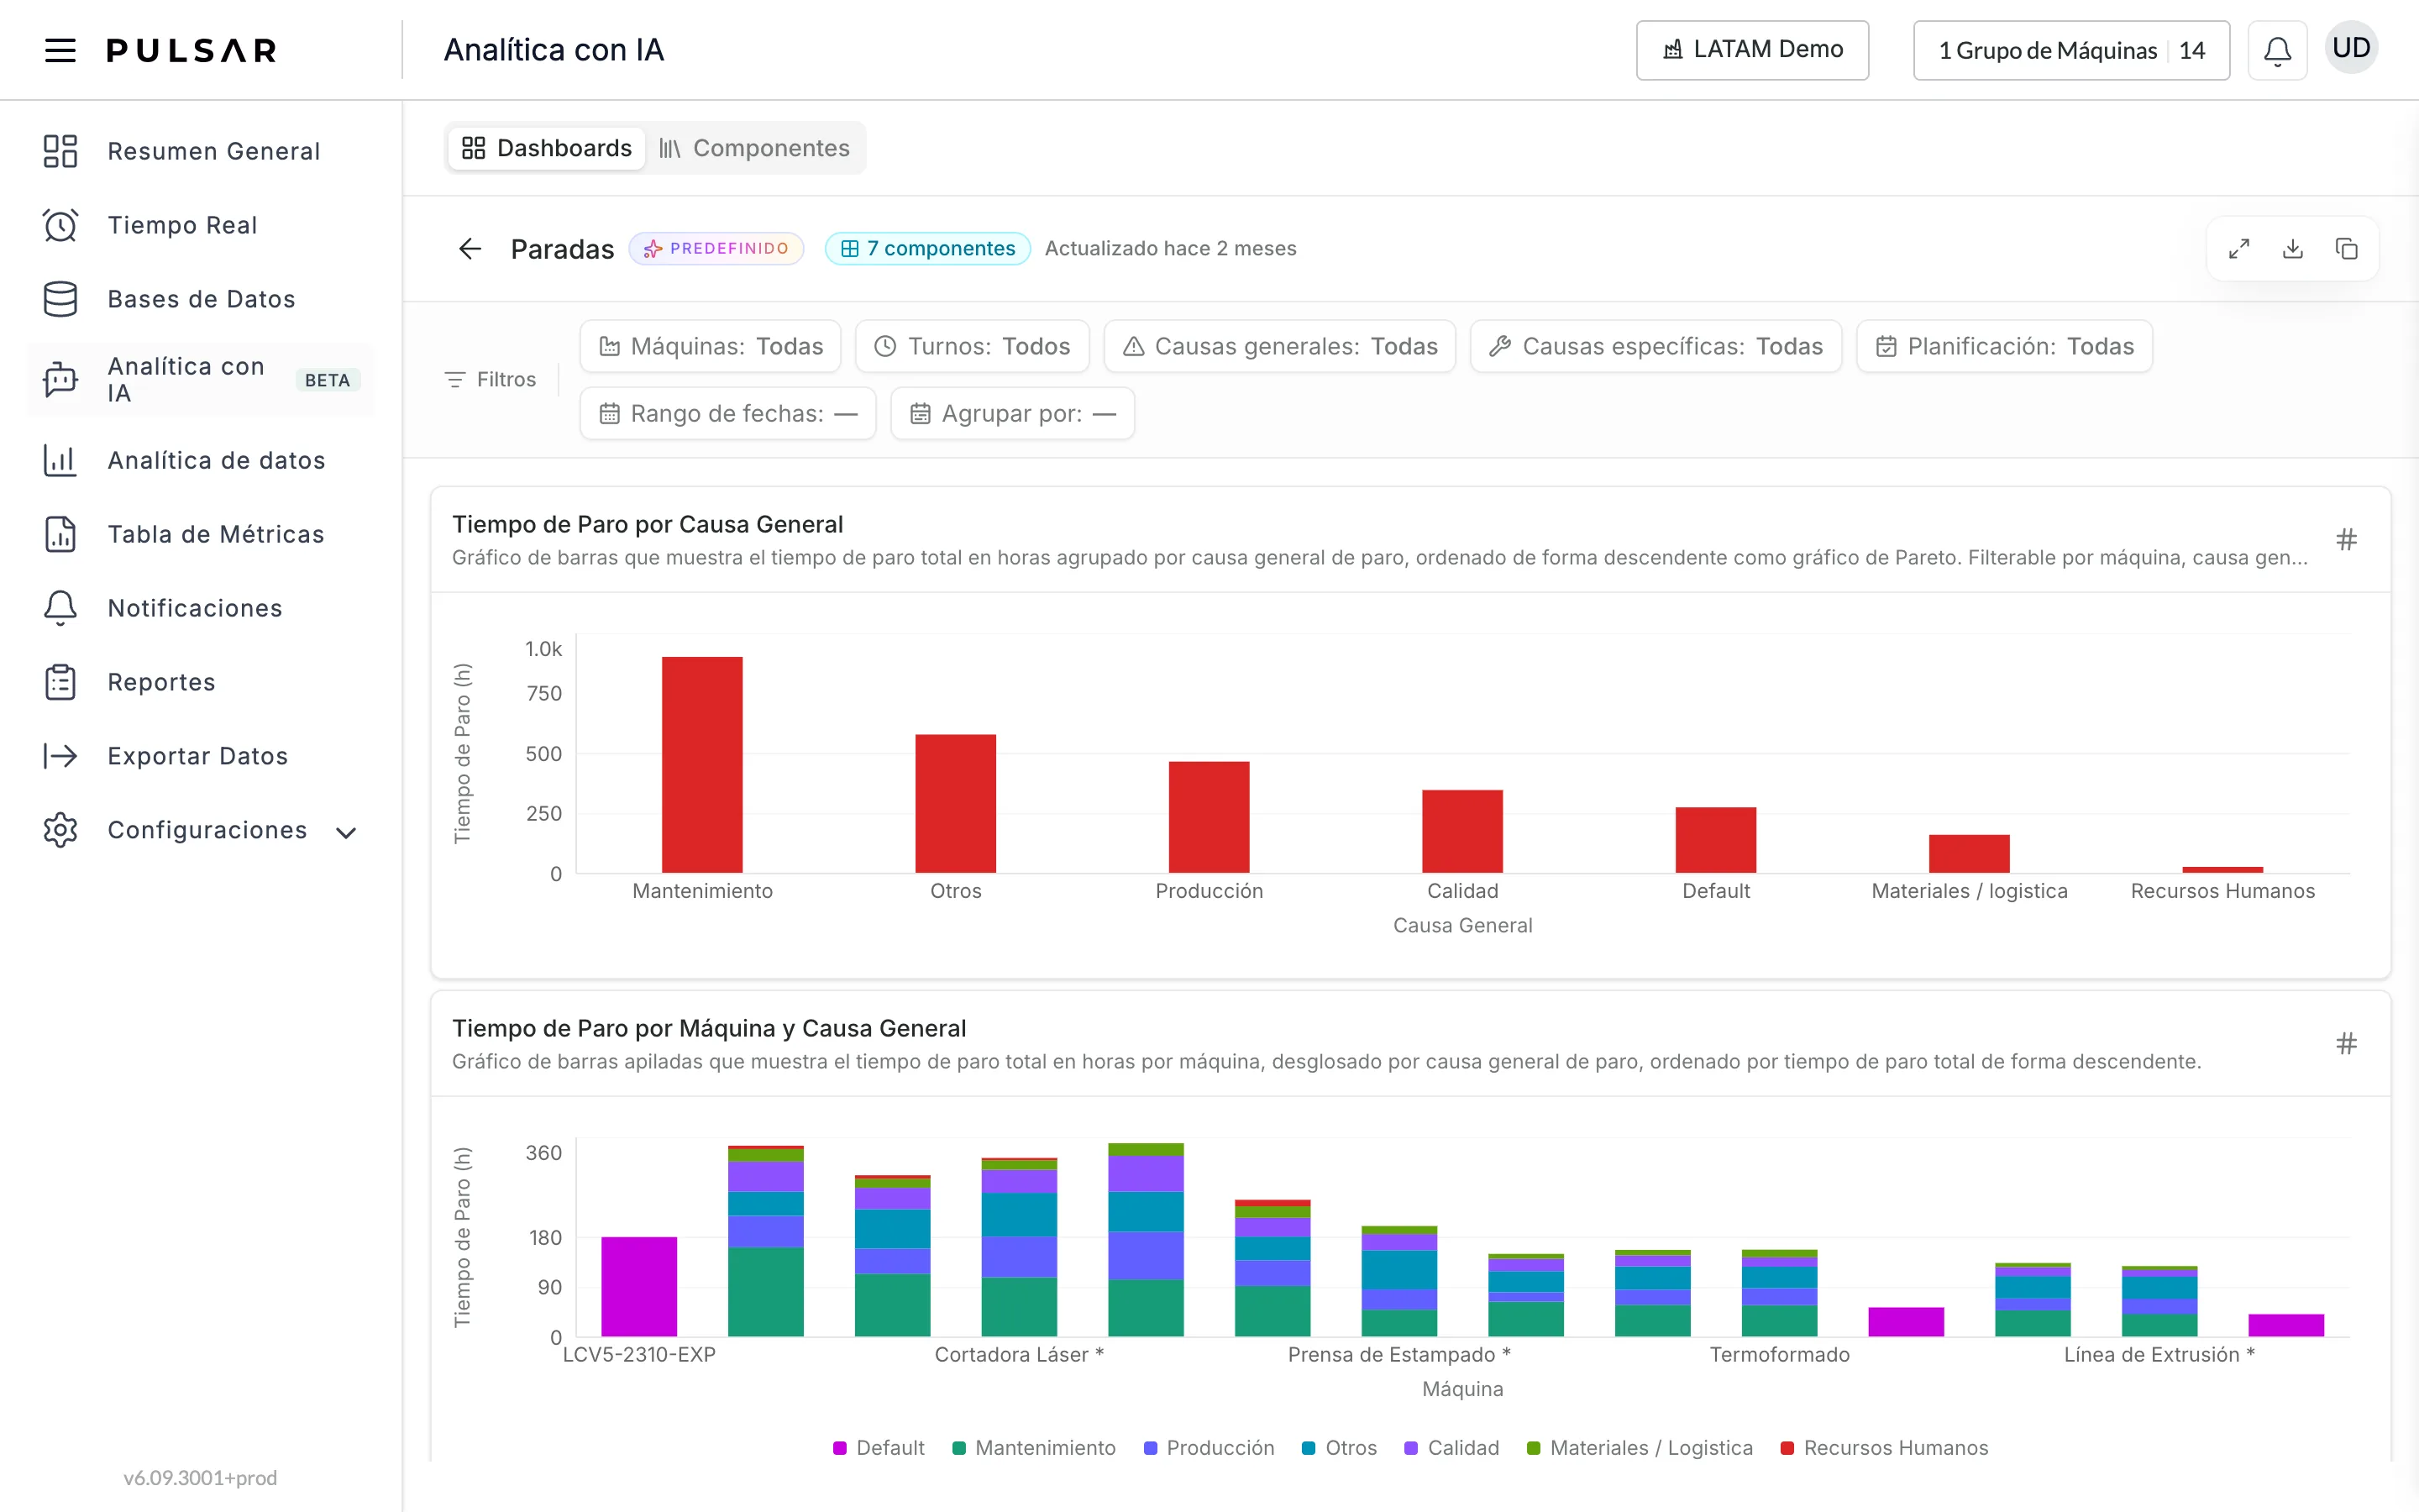This screenshot has height=1512, width=2419.
Task: Click the Mantenimiento red bar
Action: coord(701,765)
